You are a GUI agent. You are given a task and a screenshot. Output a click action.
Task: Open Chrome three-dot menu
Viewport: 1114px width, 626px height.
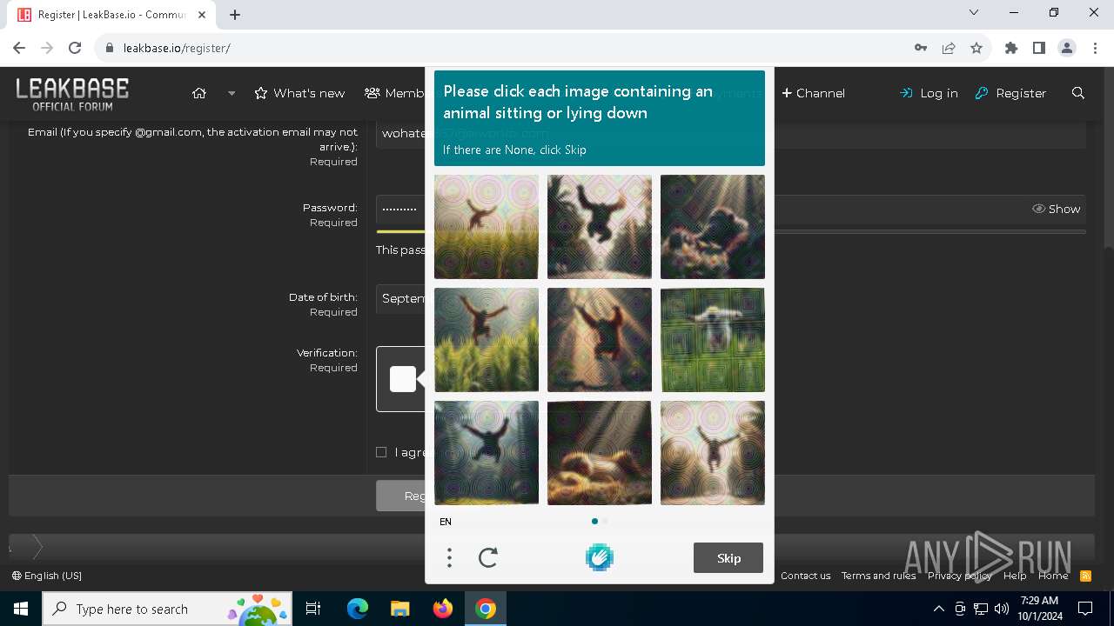coord(1095,48)
